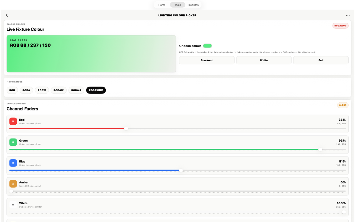
Task: Click the Red 35% value
Action: [x=342, y=120]
